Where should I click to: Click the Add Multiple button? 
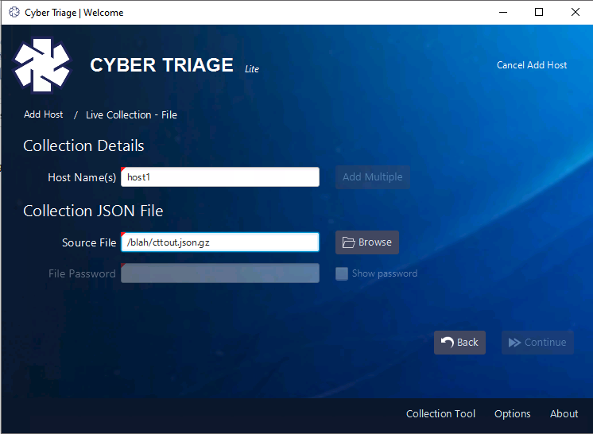coord(373,177)
